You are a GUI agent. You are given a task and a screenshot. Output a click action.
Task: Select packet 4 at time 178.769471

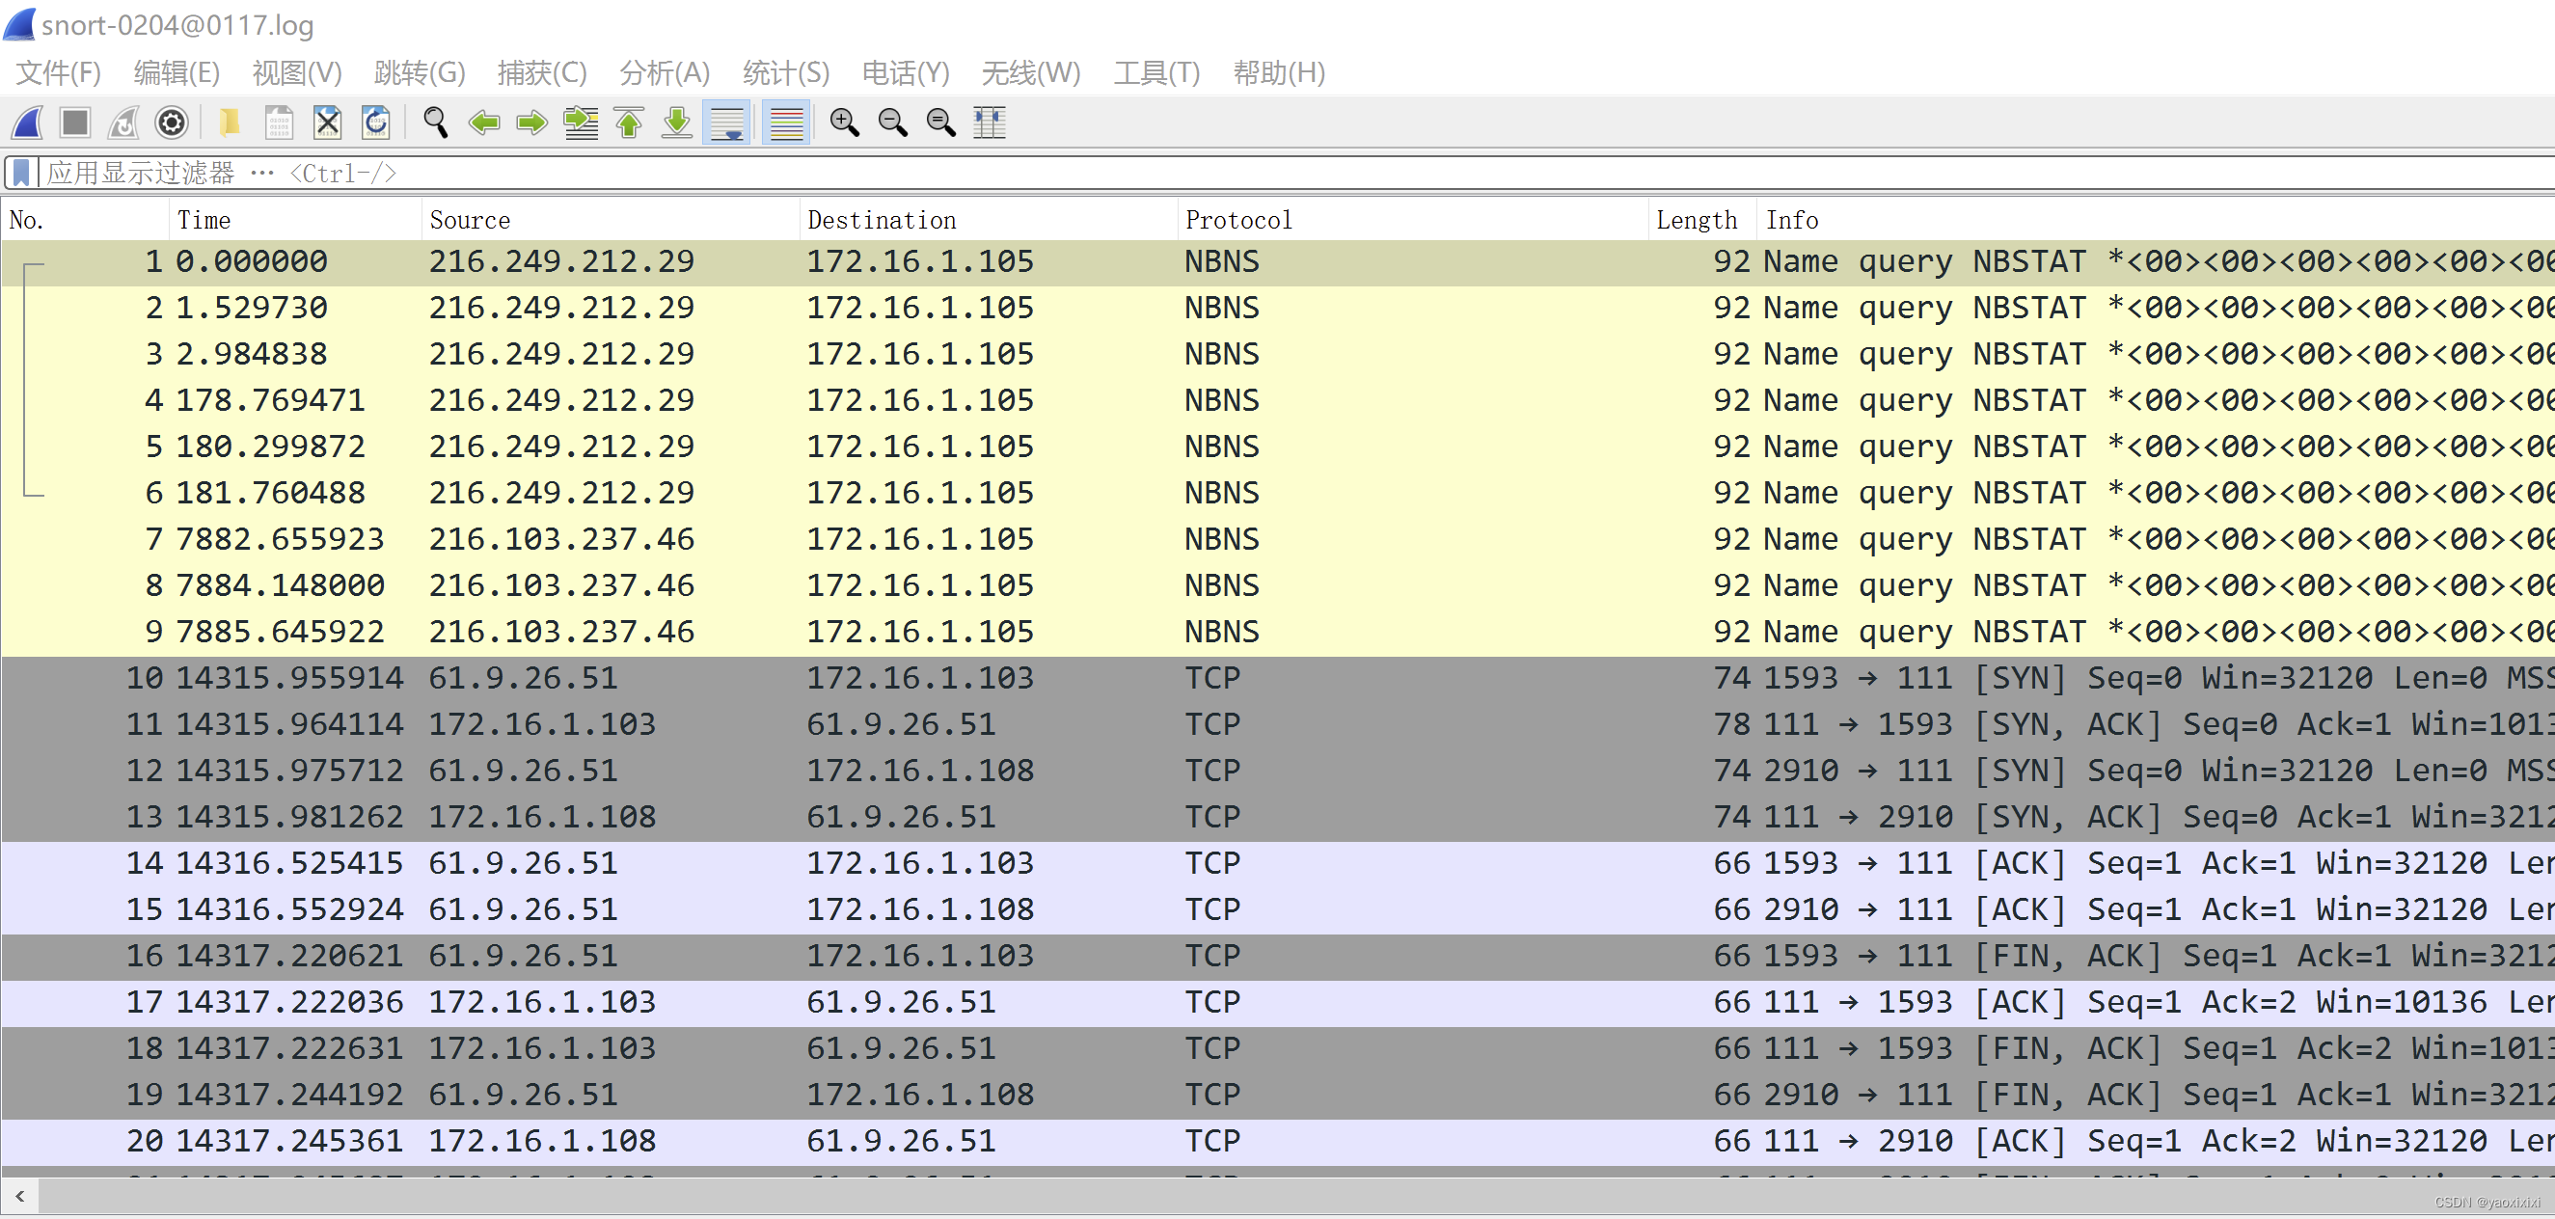pos(1277,401)
